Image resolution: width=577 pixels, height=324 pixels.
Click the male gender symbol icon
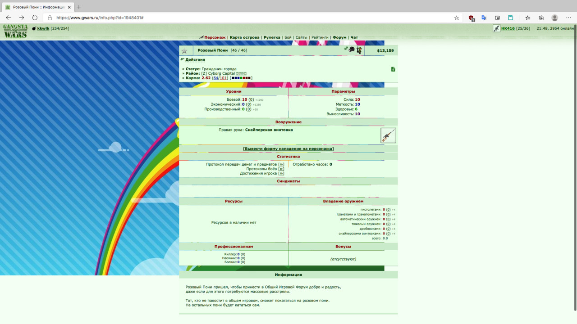[x=346, y=48]
